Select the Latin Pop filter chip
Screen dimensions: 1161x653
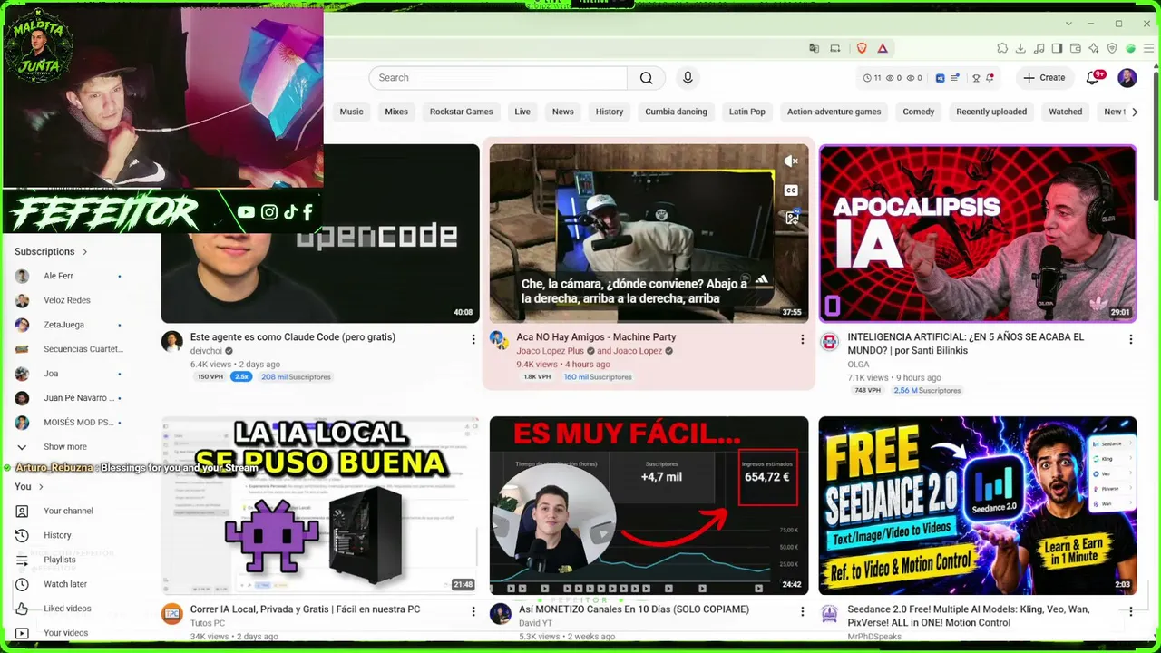[x=747, y=112]
